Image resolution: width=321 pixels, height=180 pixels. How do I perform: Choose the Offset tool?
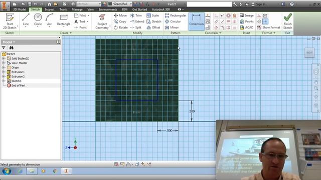[153, 27]
